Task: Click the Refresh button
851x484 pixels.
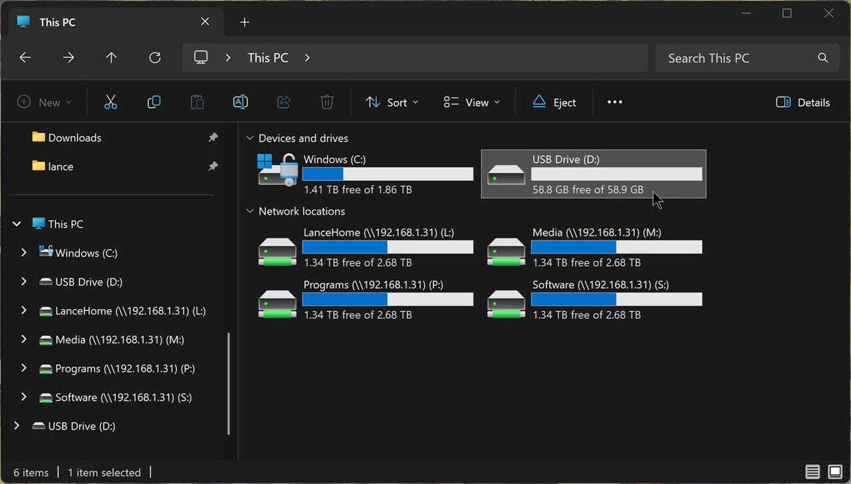Action: 155,58
